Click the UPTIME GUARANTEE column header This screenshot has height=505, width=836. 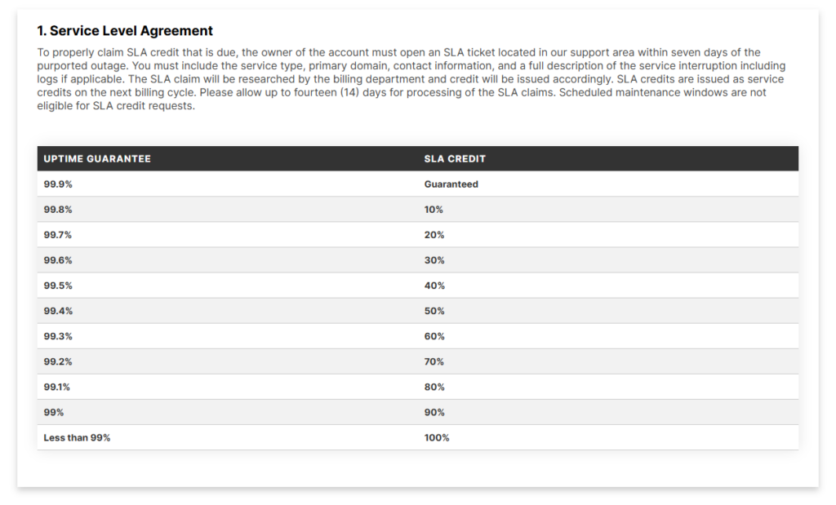click(x=97, y=159)
